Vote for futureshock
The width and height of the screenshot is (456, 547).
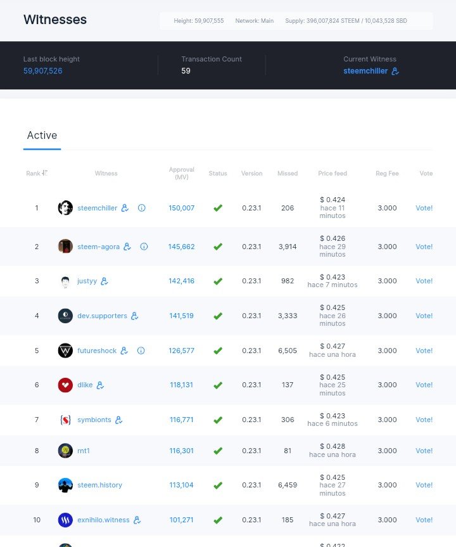click(x=424, y=351)
